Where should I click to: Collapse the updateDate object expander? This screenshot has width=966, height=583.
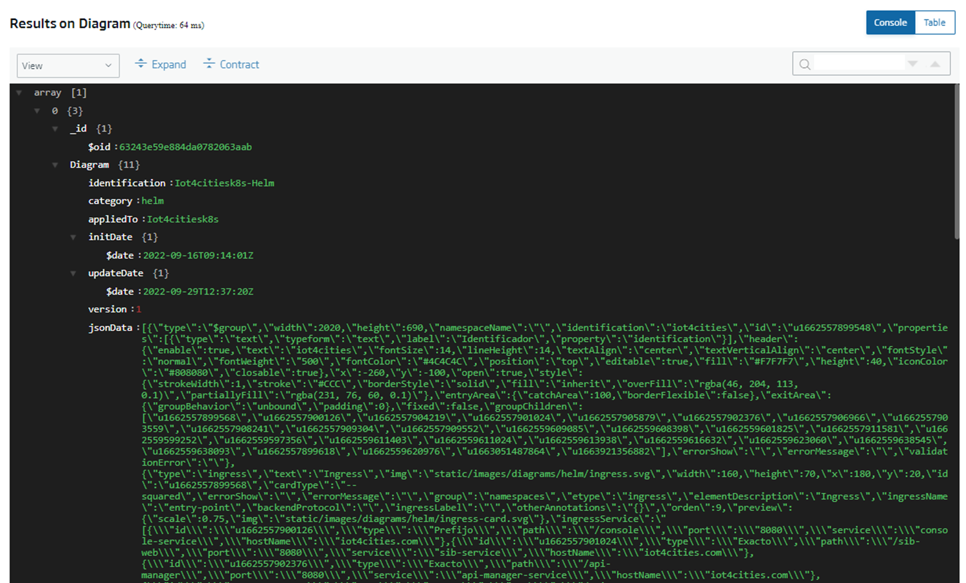pos(73,273)
